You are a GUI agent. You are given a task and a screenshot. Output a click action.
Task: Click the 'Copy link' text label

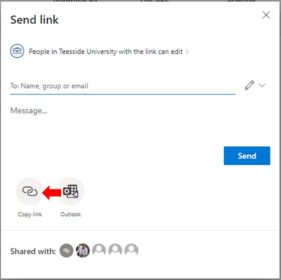30,214
